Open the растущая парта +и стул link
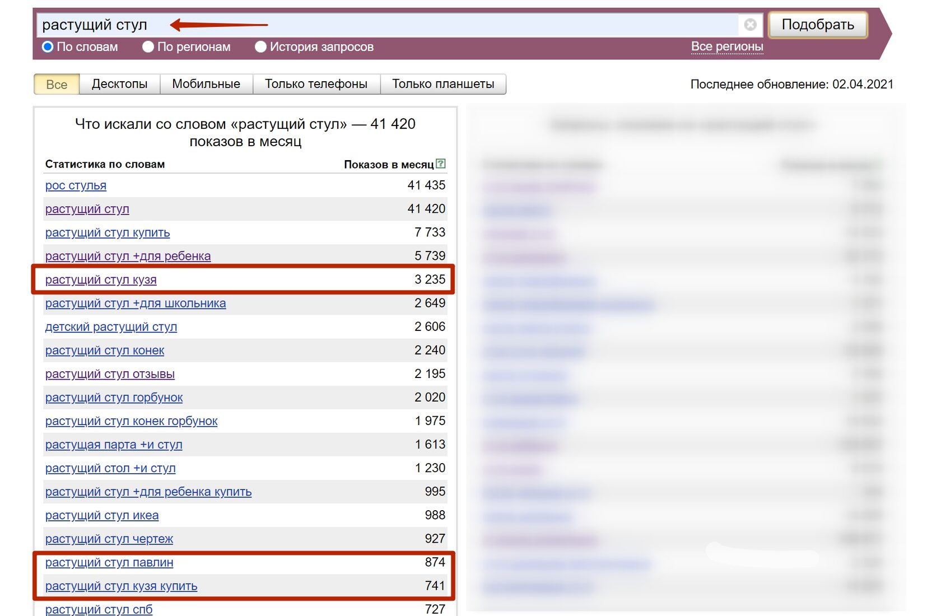The height and width of the screenshot is (616, 941). tap(114, 444)
